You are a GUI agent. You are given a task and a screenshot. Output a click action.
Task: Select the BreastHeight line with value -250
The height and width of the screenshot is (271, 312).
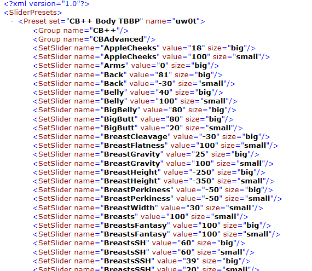click(x=149, y=172)
